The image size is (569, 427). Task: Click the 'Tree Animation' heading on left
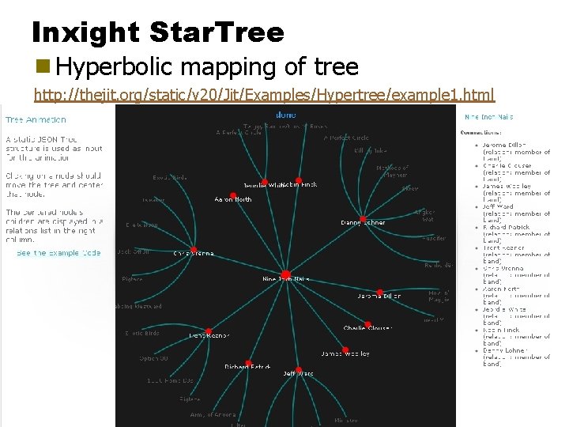click(36, 120)
